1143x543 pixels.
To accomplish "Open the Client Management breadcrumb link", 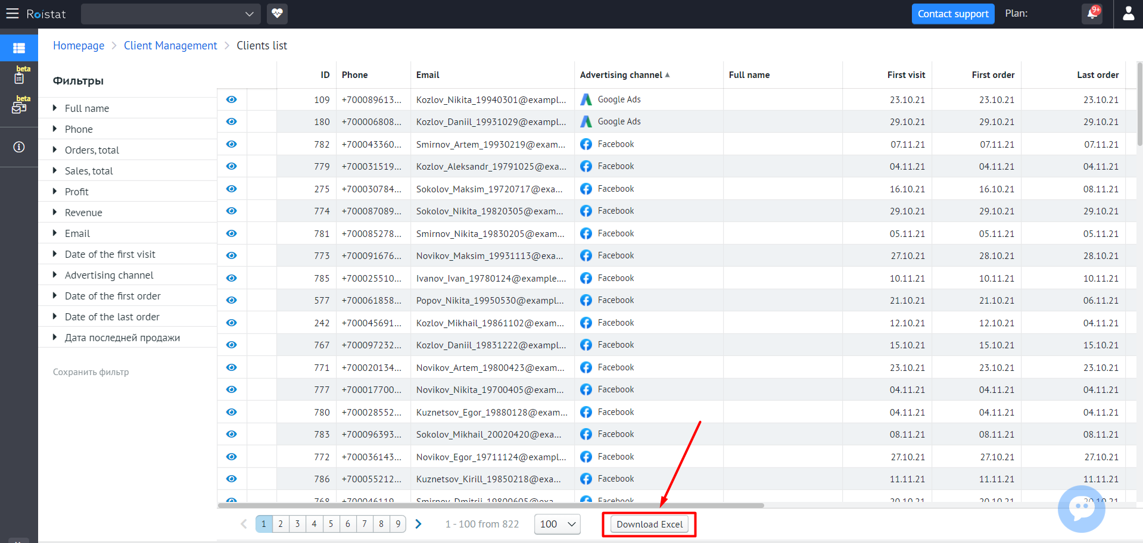I will click(170, 46).
